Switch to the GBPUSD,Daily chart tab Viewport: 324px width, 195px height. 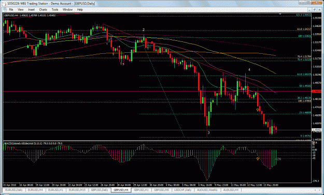(x=100, y=190)
